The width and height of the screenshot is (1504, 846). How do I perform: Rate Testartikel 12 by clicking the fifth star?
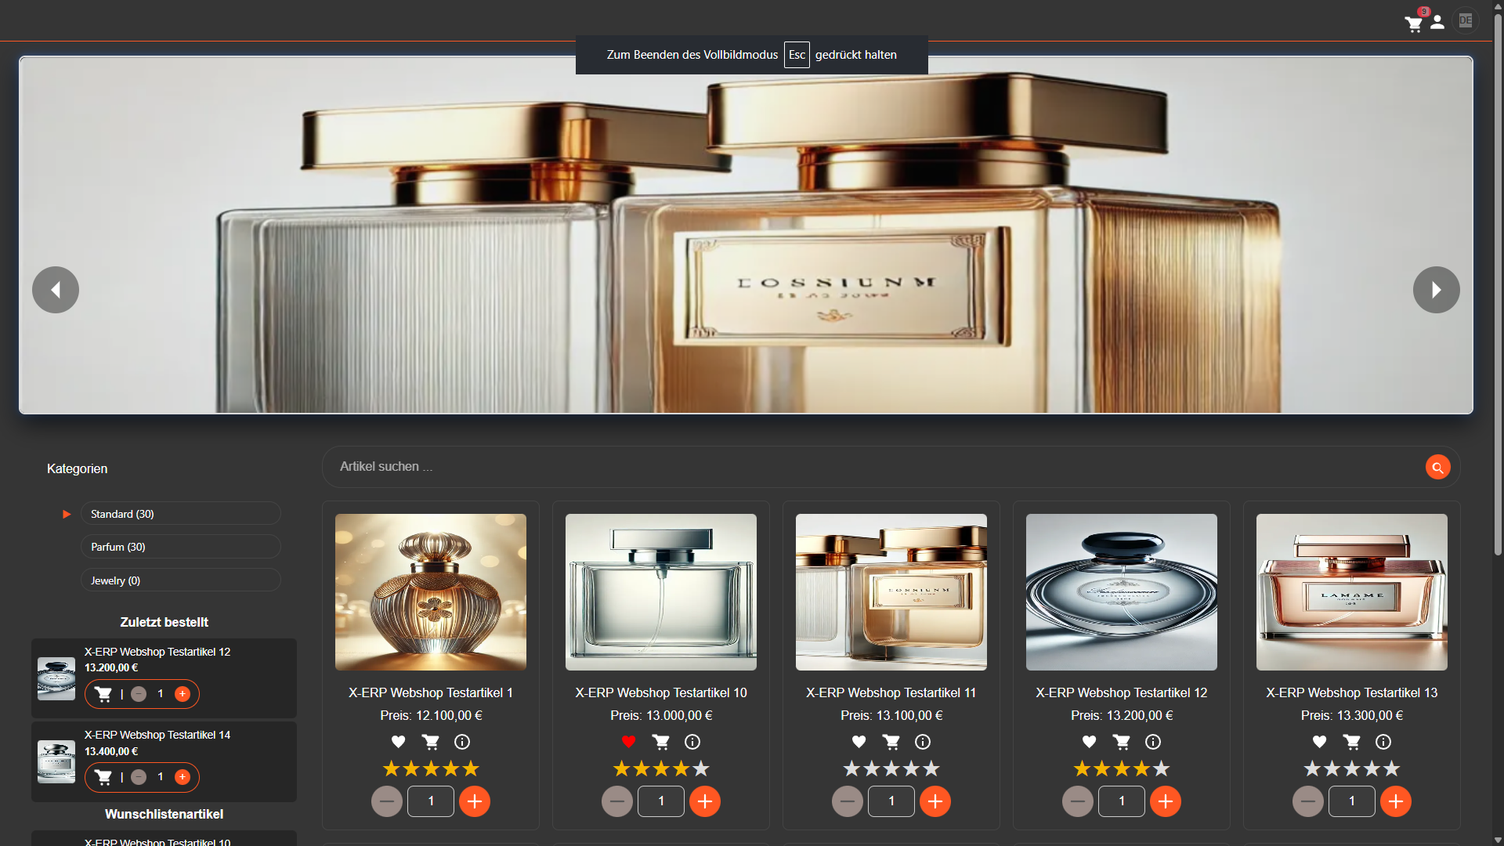point(1162,768)
